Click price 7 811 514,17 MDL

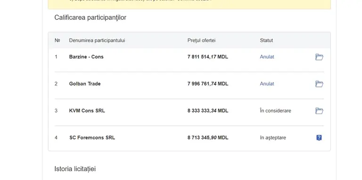point(208,57)
